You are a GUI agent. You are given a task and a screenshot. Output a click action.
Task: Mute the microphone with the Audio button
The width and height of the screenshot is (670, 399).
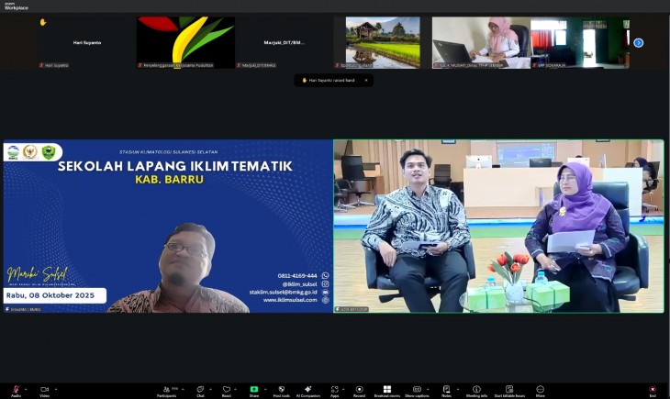click(x=15, y=390)
